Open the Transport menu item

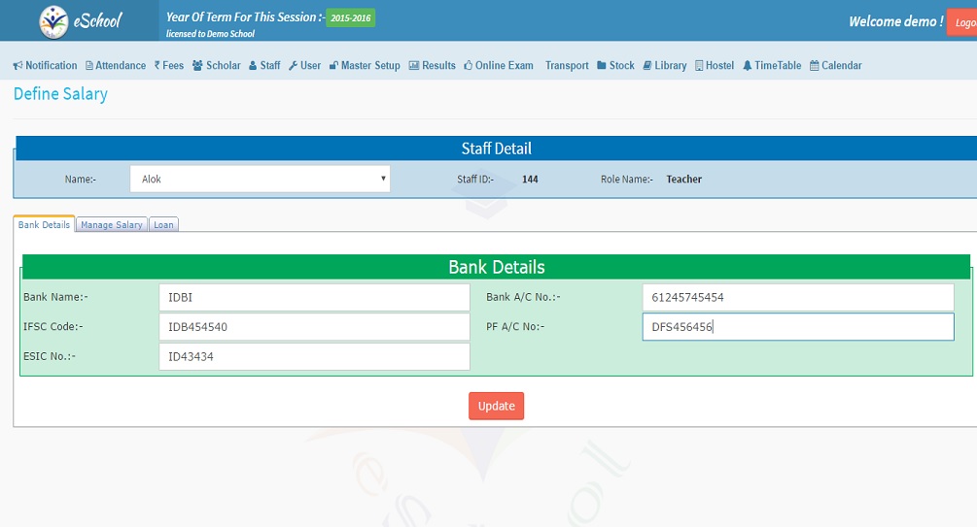(x=567, y=66)
